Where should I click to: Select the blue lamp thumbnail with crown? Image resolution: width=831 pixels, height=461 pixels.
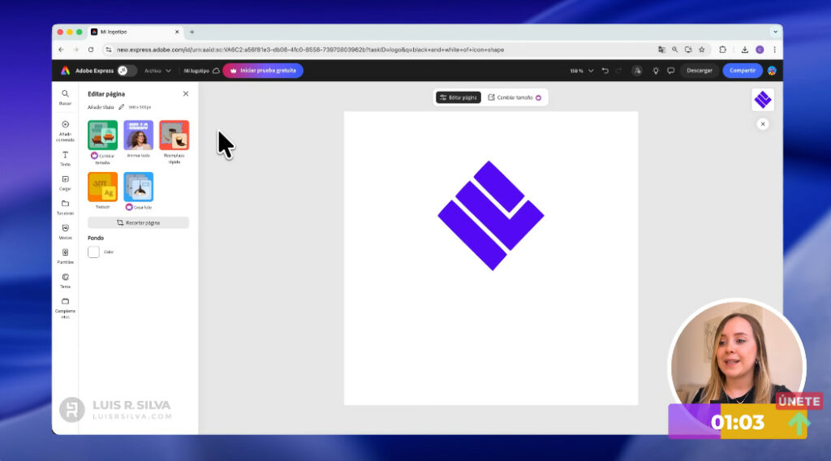[x=138, y=187]
